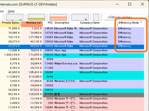
Task: Click the CPU usage history graph
Action: coord(15,17)
